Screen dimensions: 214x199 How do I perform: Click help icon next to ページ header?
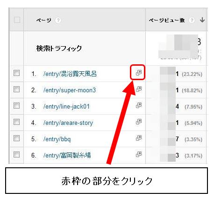58,20
